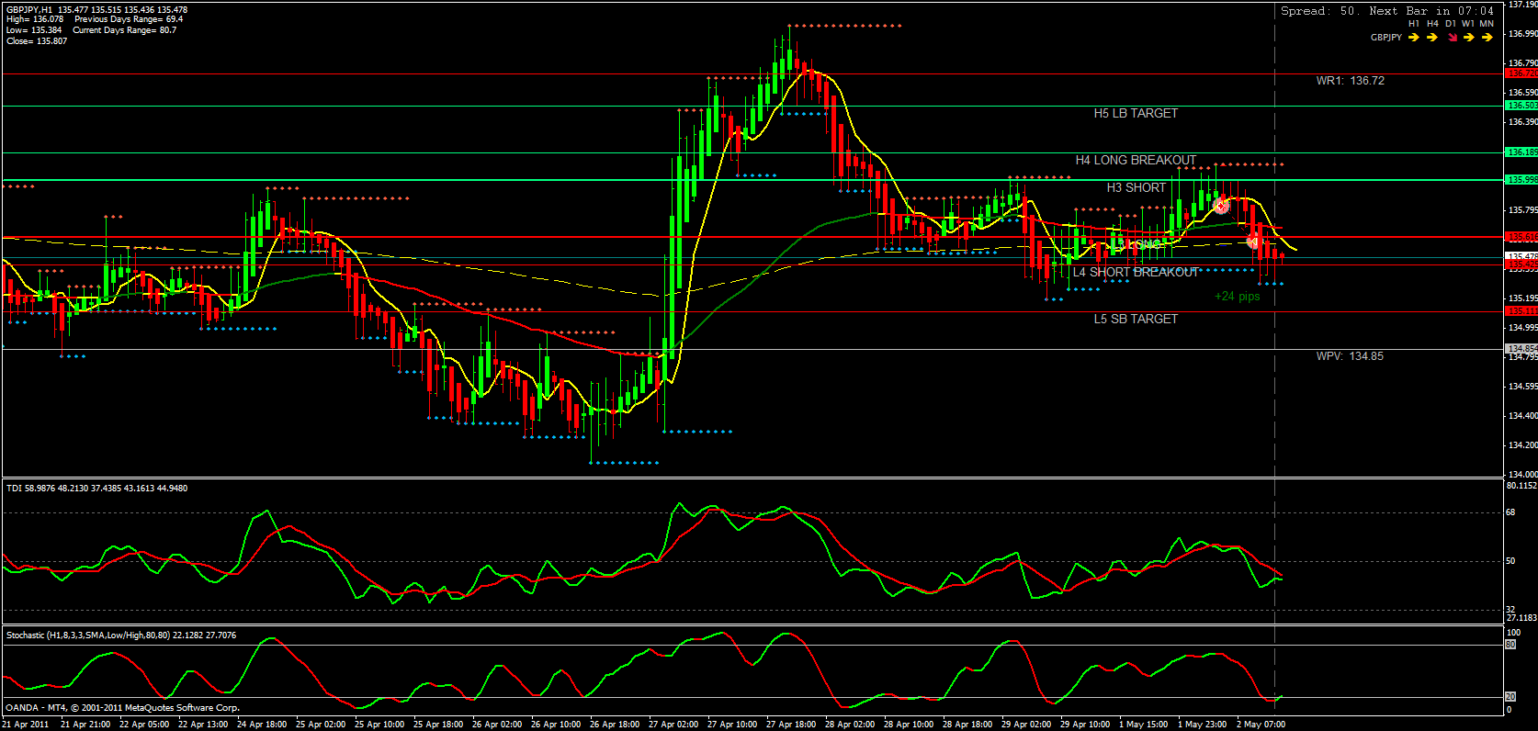This screenshot has width=1538, height=731.
Task: Click the W1 trend arrow for GBPJPY
Action: [x=1469, y=38]
